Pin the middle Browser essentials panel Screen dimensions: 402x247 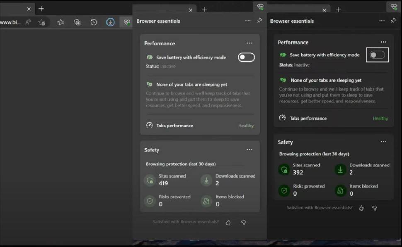tap(259, 21)
